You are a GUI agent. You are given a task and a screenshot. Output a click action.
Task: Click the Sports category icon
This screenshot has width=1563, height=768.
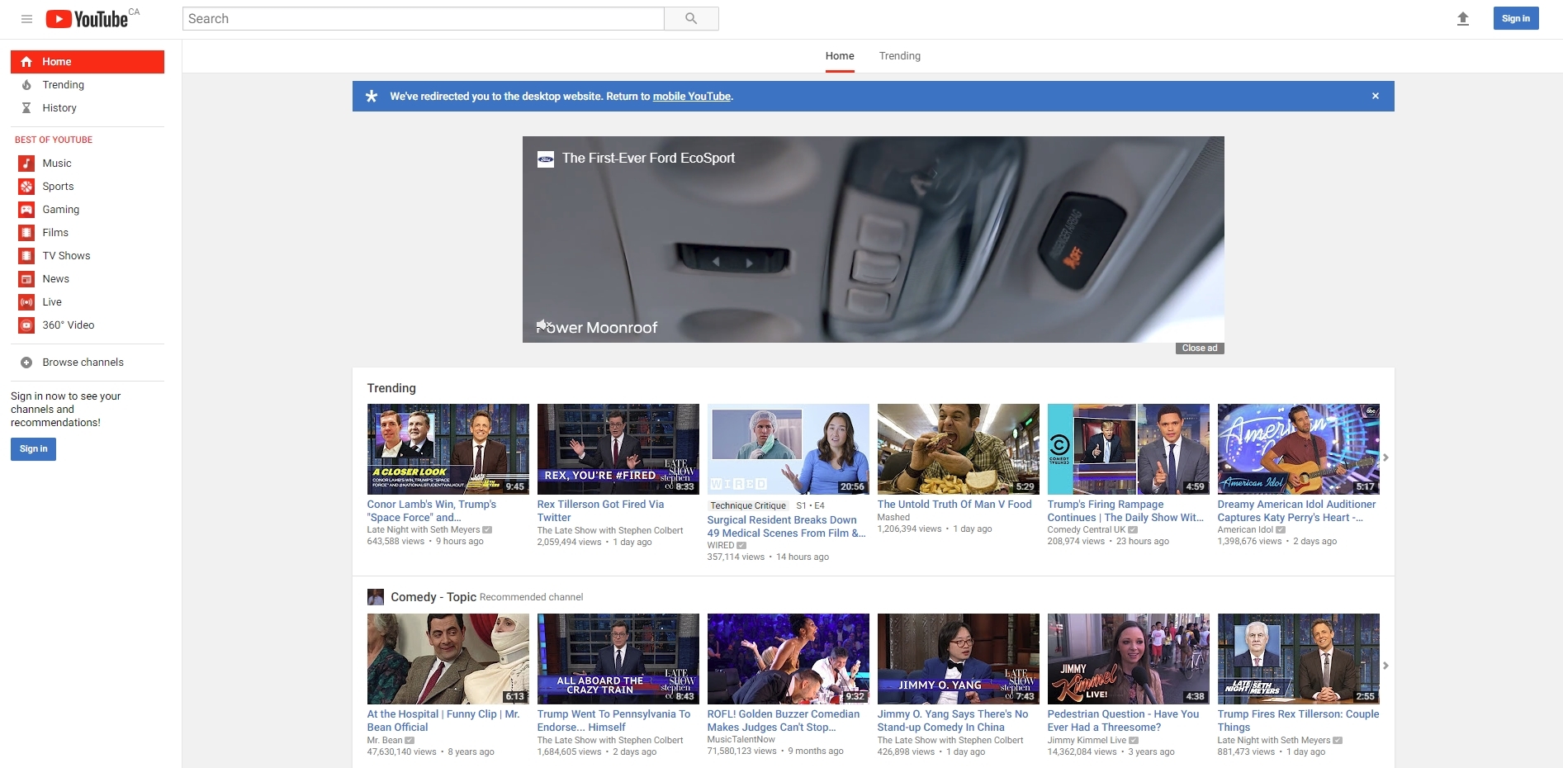26,187
